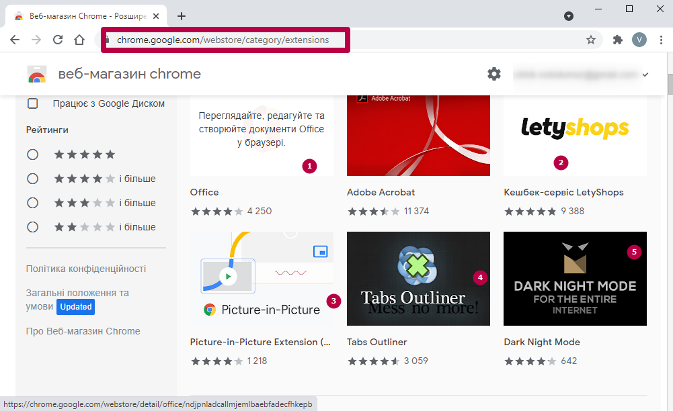The image size is (673, 411).
Task: Reload the page with the refresh icon
Action: 58,40
